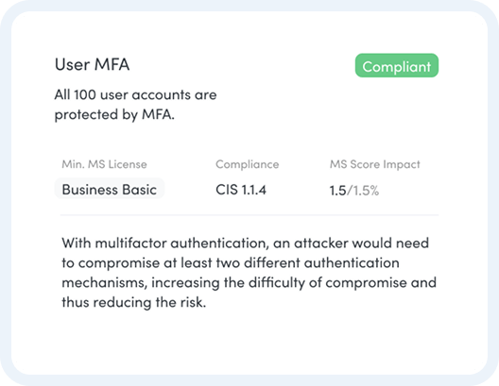Click the horizontal divider under the metrics

pyautogui.click(x=249, y=215)
